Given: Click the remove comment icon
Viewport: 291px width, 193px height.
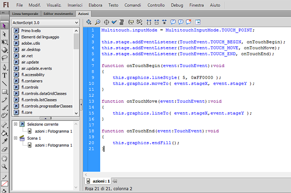Looking at the screenshot, I should [188, 22].
